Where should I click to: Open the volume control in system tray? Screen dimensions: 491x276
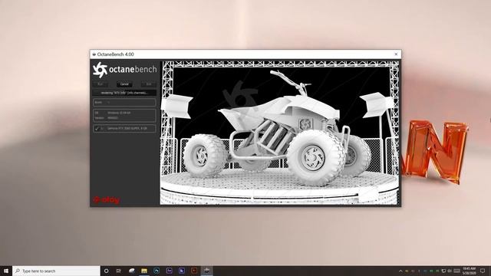pos(450,271)
